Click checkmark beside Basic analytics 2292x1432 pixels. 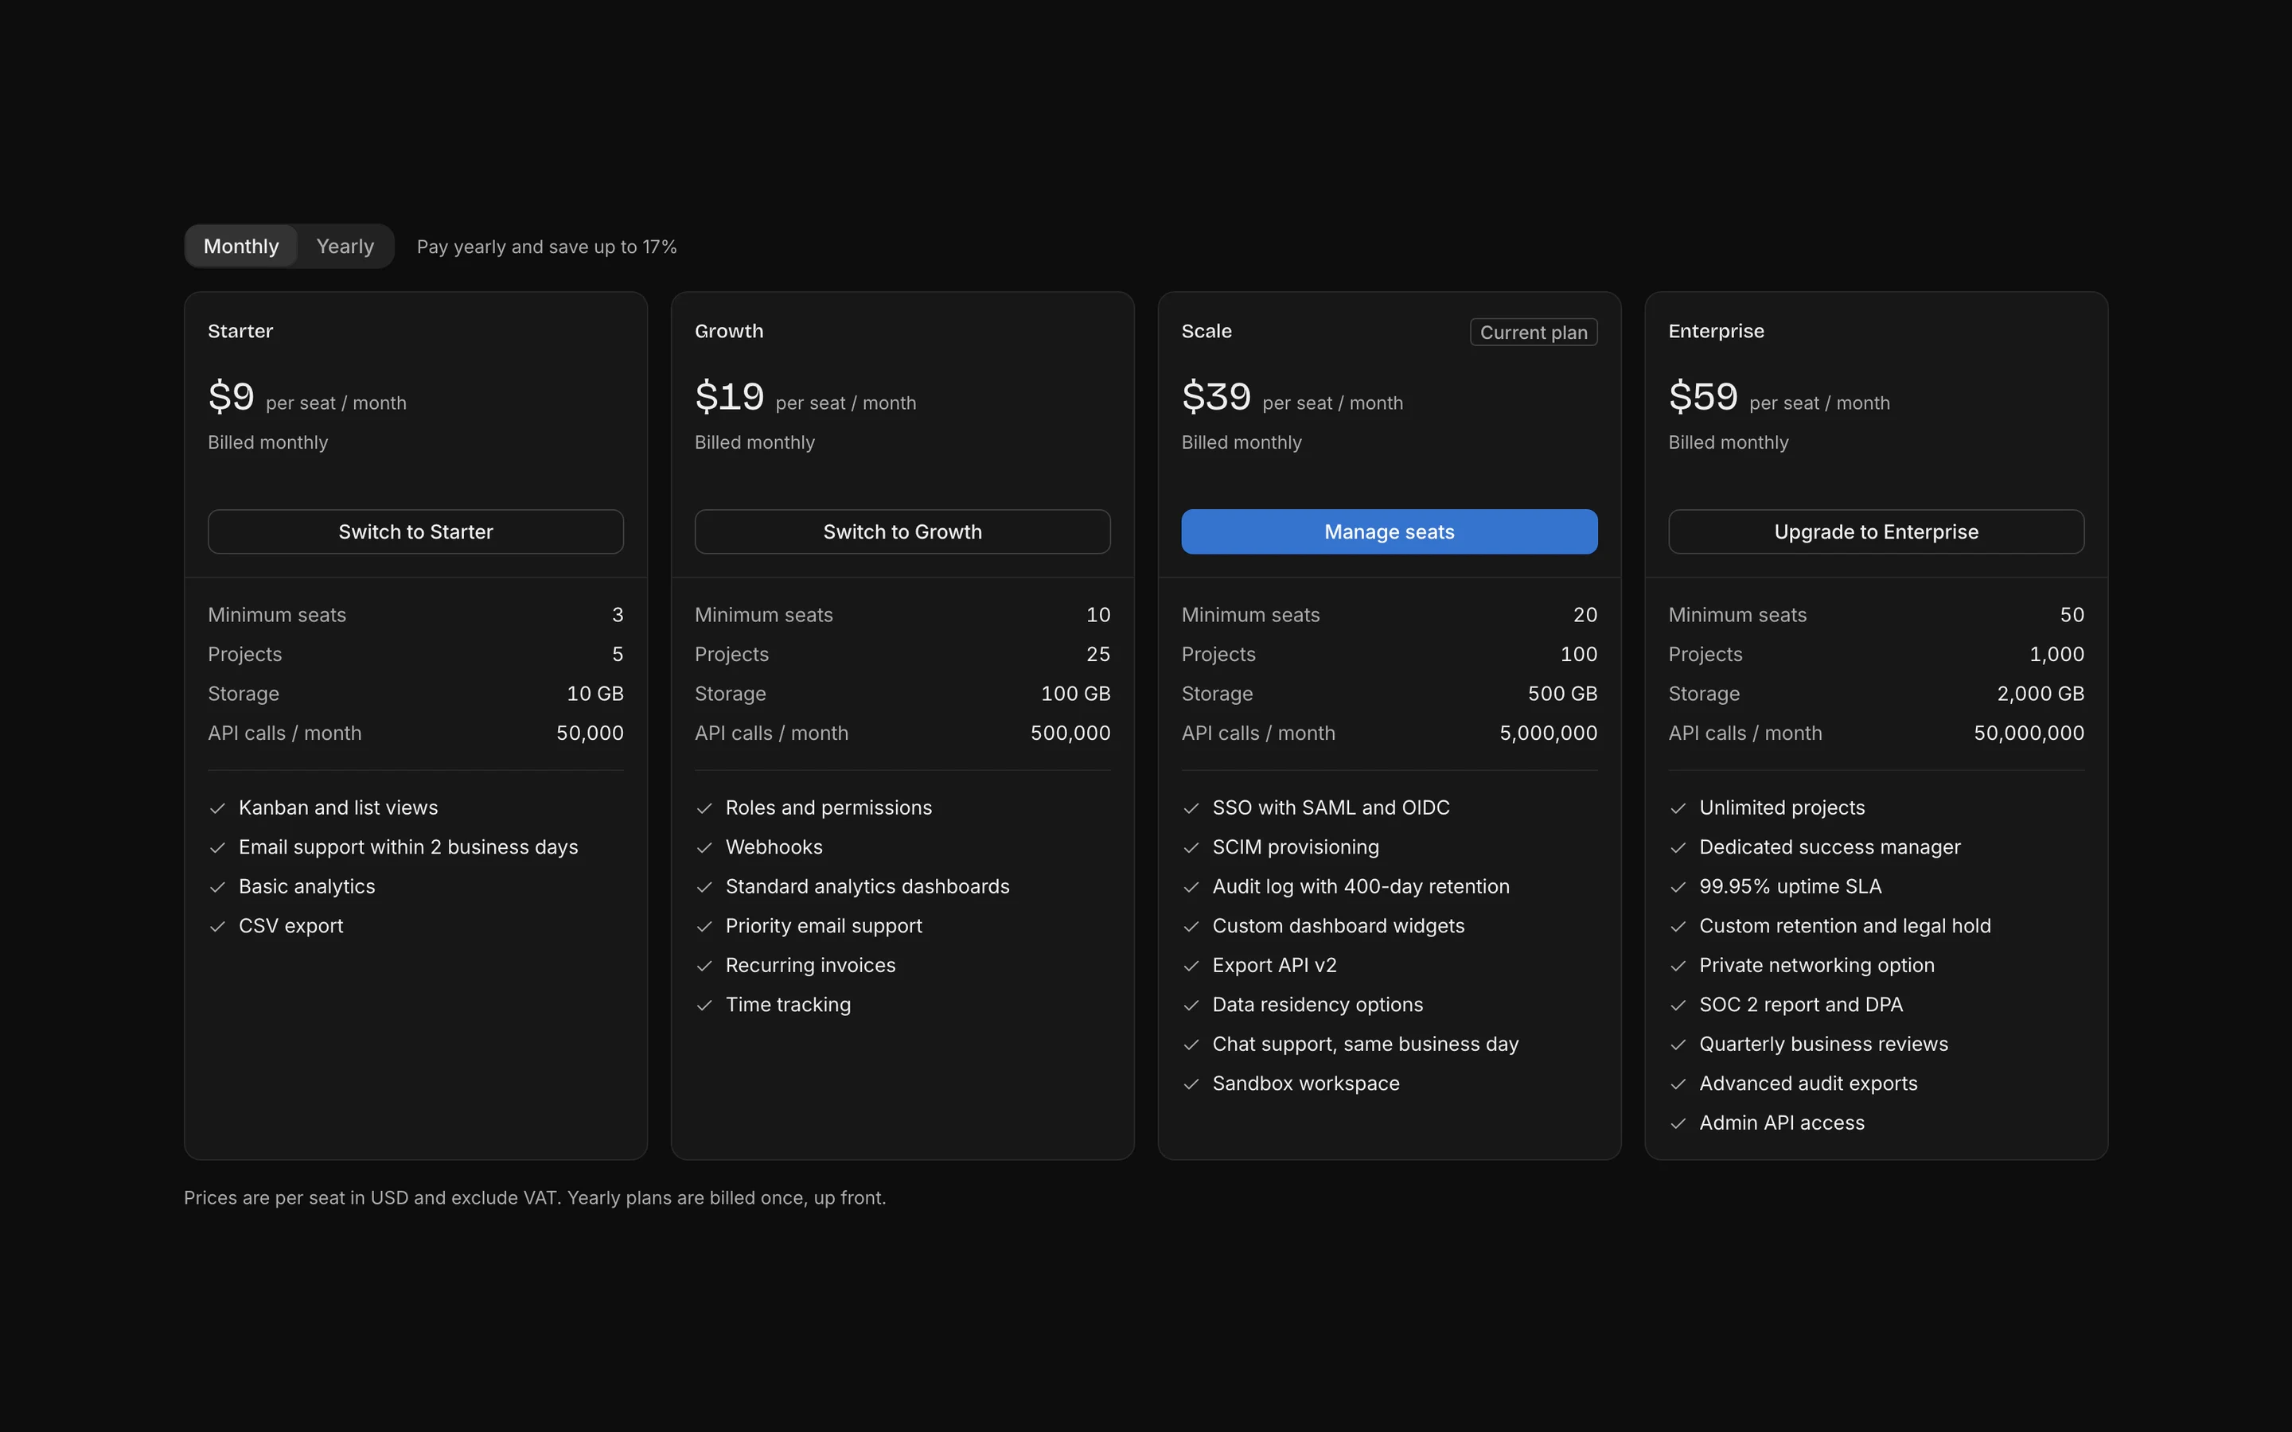(x=218, y=887)
